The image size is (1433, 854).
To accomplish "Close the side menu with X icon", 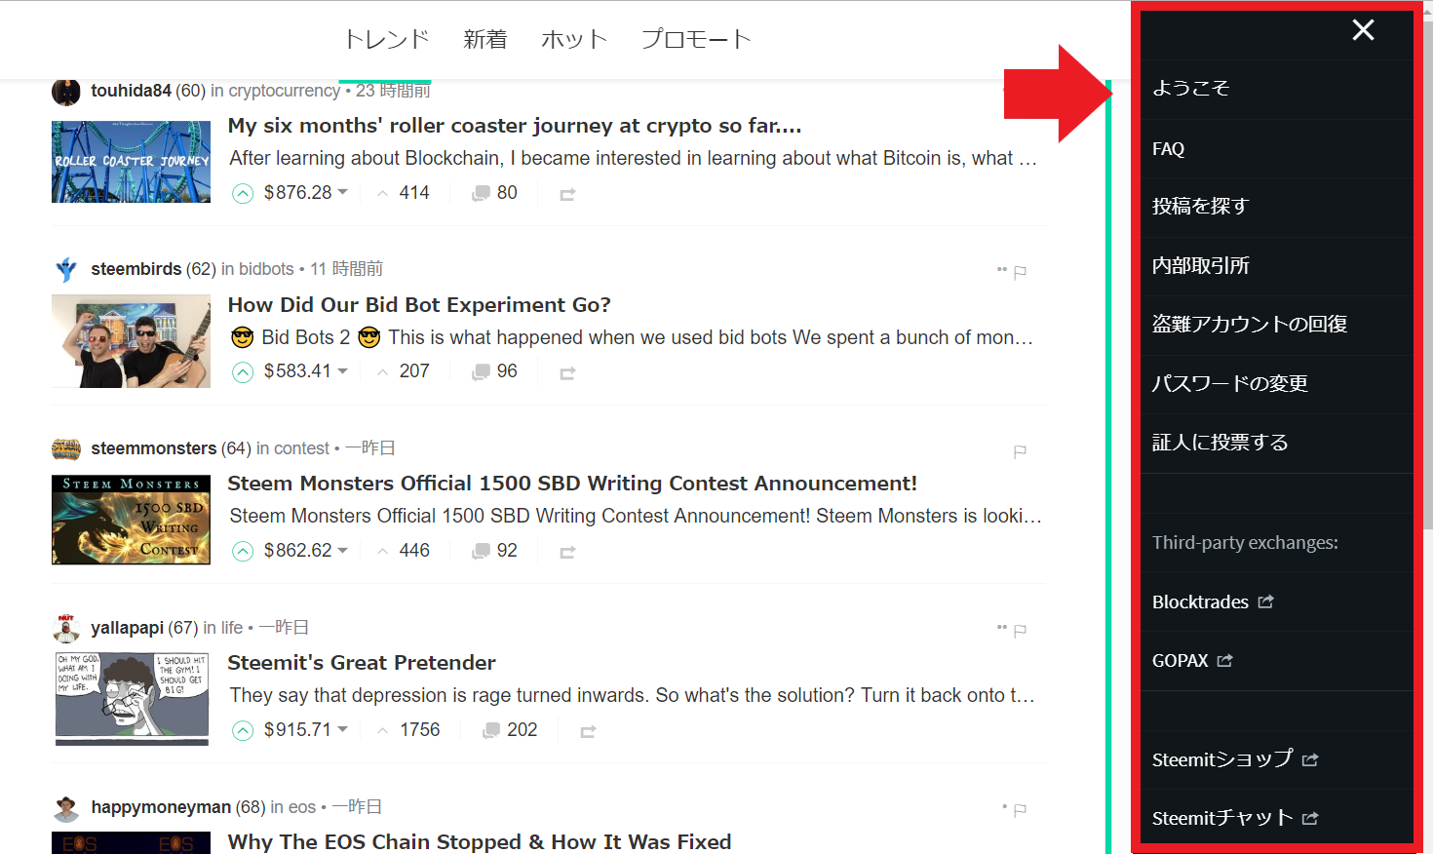I will [1363, 30].
